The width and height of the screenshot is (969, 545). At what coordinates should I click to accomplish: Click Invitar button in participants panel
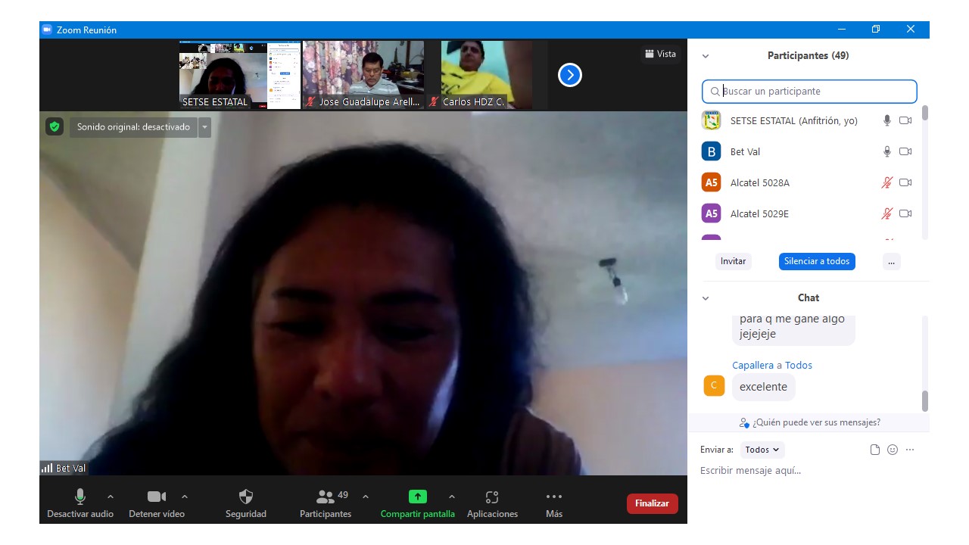[733, 261]
